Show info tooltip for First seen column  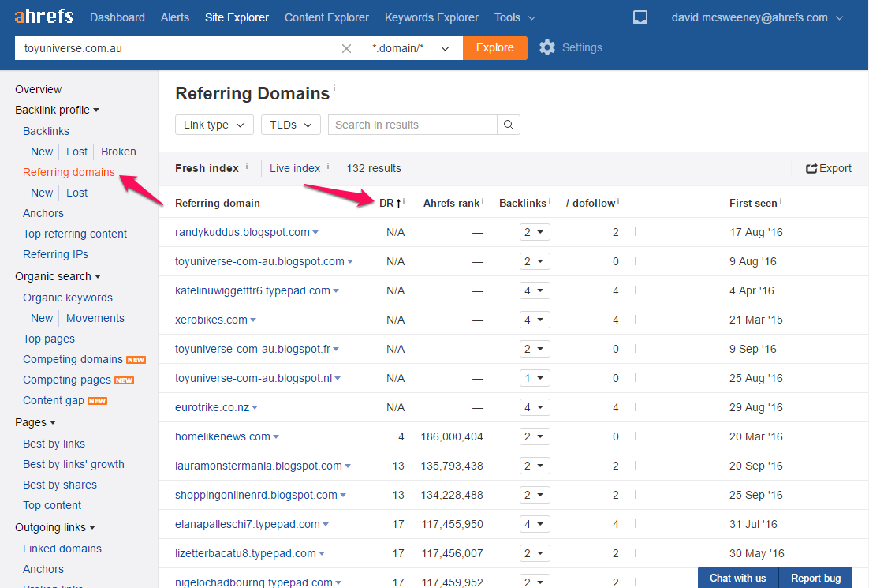click(x=781, y=201)
